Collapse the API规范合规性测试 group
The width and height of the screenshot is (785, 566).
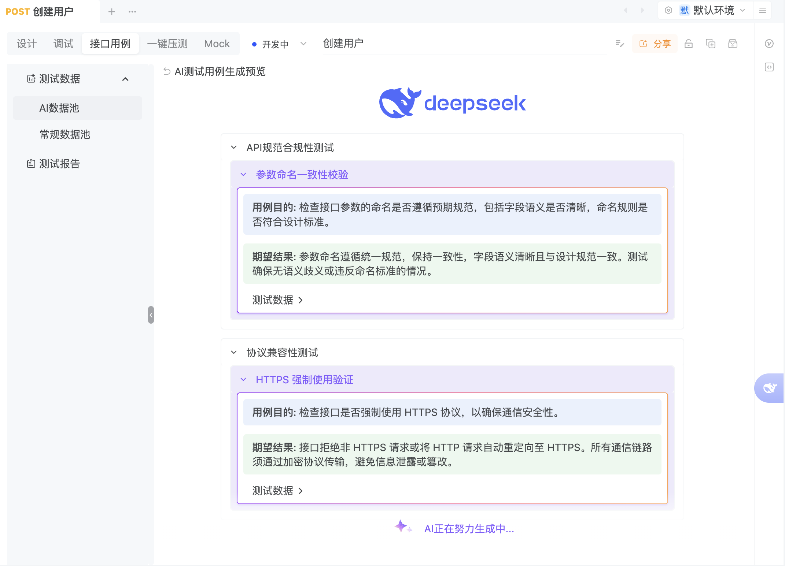pyautogui.click(x=234, y=148)
